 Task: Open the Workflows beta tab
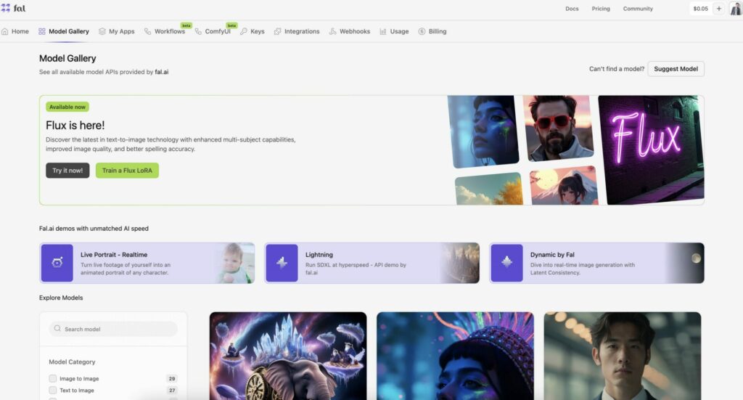pos(165,31)
